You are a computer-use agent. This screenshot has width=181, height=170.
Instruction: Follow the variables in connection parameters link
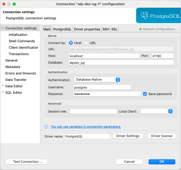[86, 127]
